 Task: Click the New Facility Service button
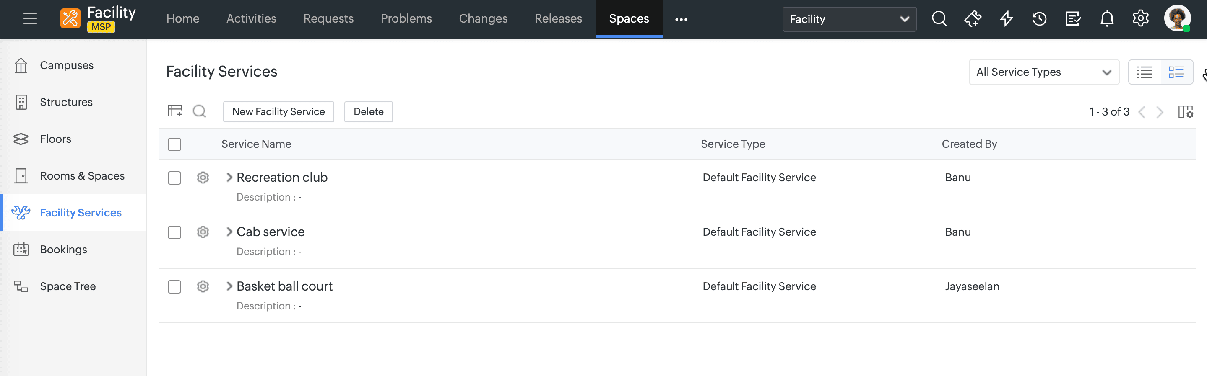pyautogui.click(x=278, y=112)
